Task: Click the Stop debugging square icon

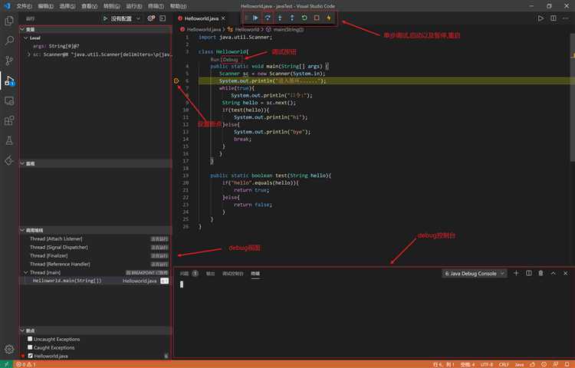Action: click(x=317, y=18)
